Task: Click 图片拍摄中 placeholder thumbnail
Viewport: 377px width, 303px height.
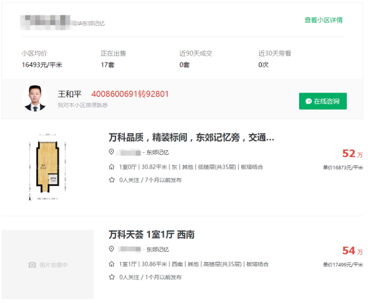Action: pos(47,264)
